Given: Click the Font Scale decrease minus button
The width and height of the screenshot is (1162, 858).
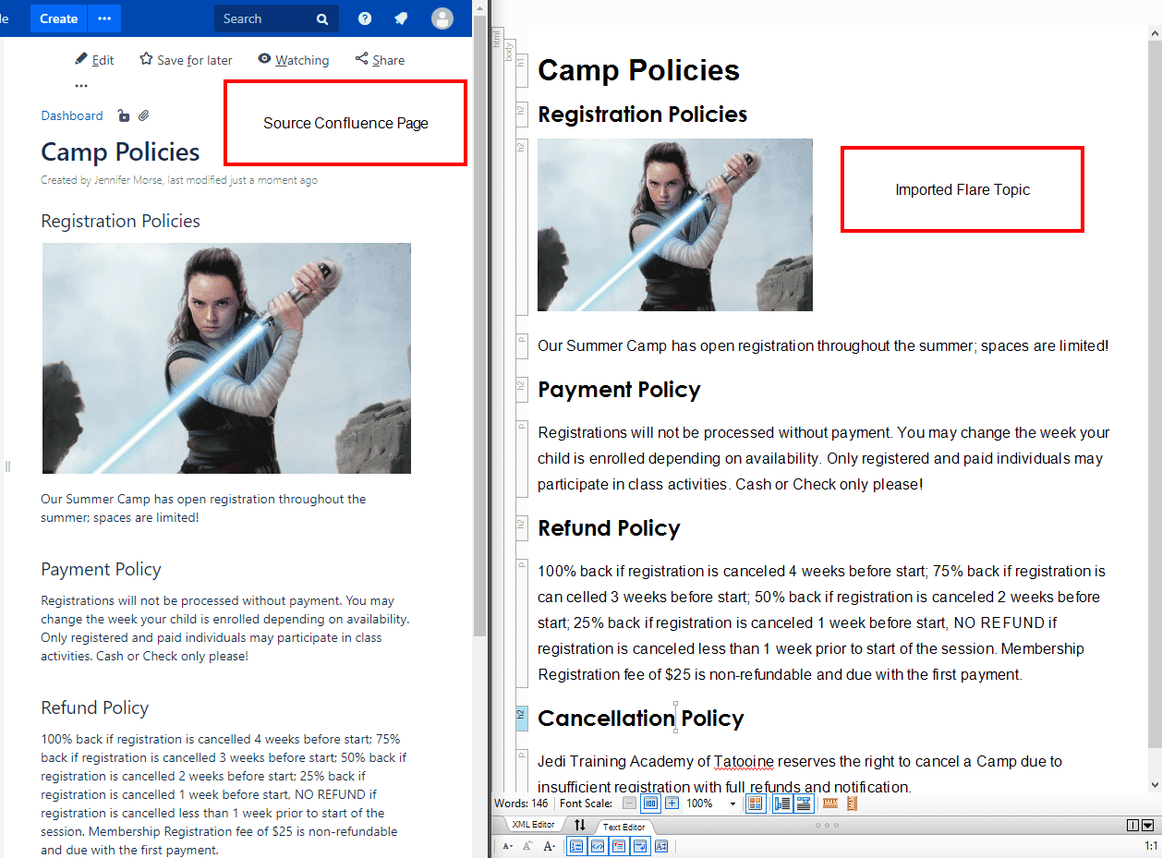Looking at the screenshot, I should click(629, 804).
